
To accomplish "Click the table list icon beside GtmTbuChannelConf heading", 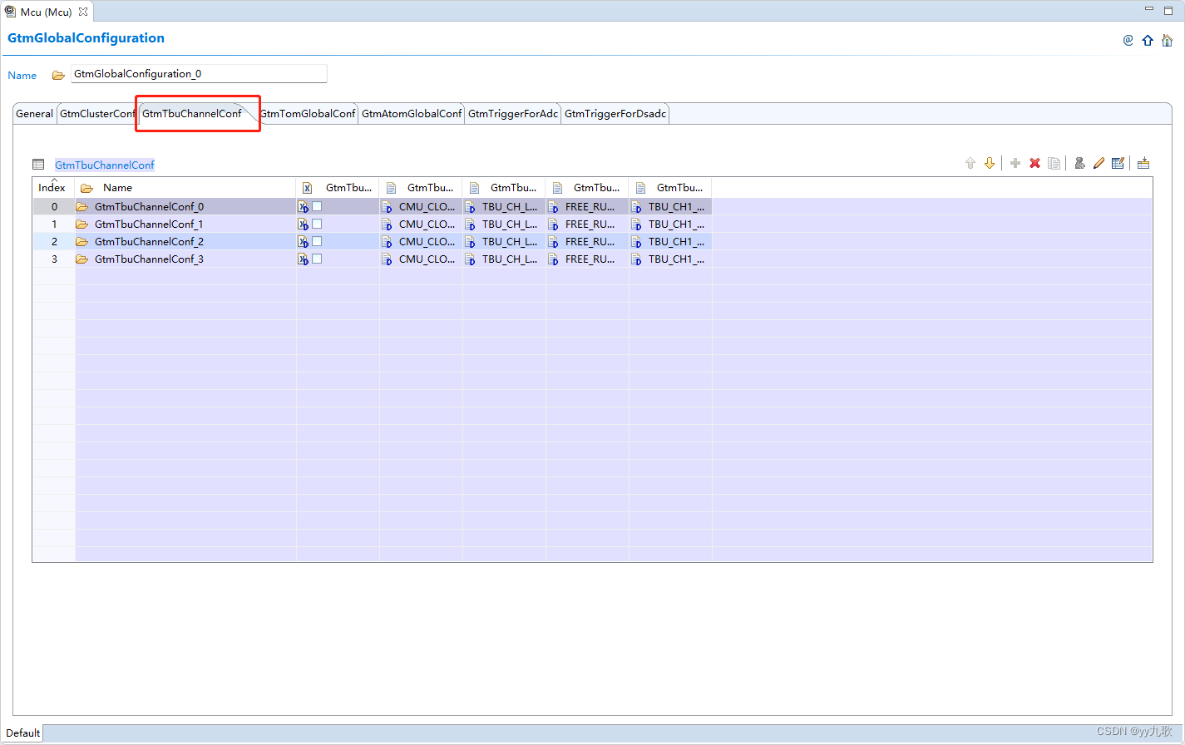I will coord(38,165).
